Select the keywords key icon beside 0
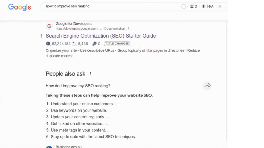The image size is (264, 148). click(94, 44)
